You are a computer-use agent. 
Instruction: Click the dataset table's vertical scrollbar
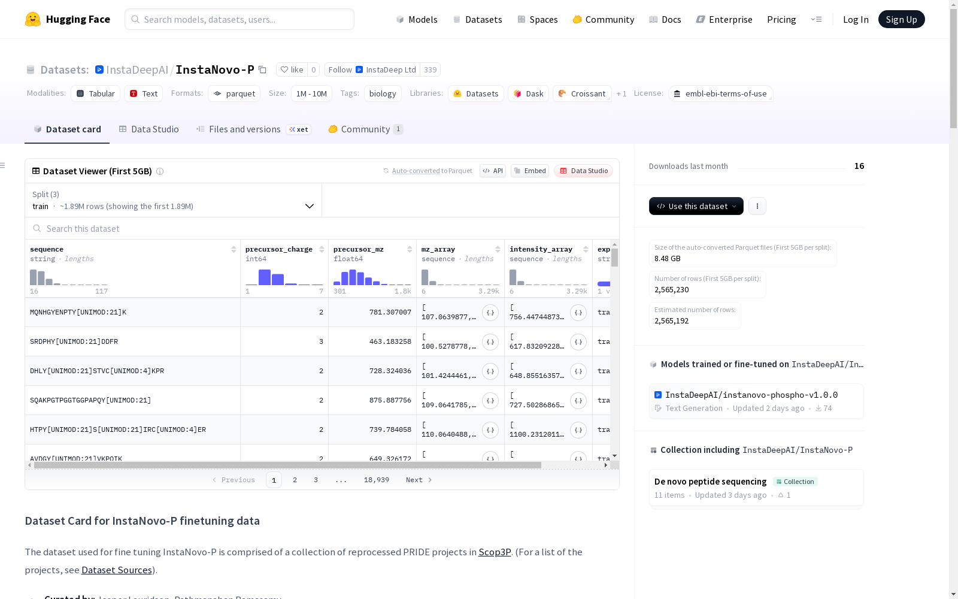point(614,258)
